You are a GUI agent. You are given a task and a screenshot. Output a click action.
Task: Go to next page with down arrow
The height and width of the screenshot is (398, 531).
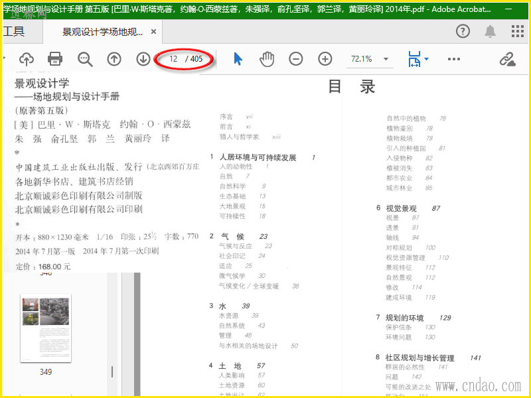click(143, 59)
